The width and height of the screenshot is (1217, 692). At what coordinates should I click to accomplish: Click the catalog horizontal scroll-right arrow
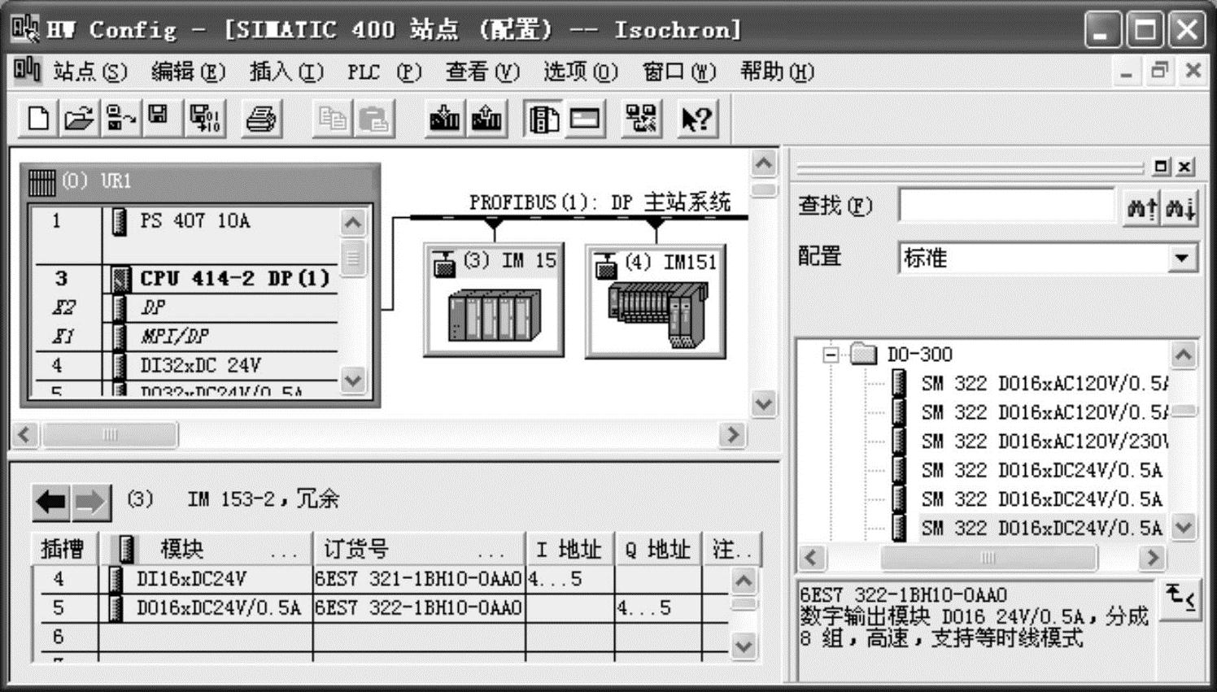pos(1151,558)
